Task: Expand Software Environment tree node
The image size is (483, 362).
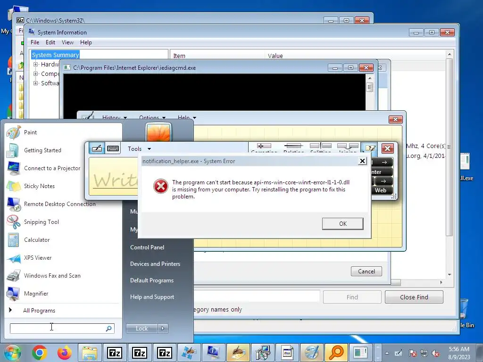Action: [36, 83]
